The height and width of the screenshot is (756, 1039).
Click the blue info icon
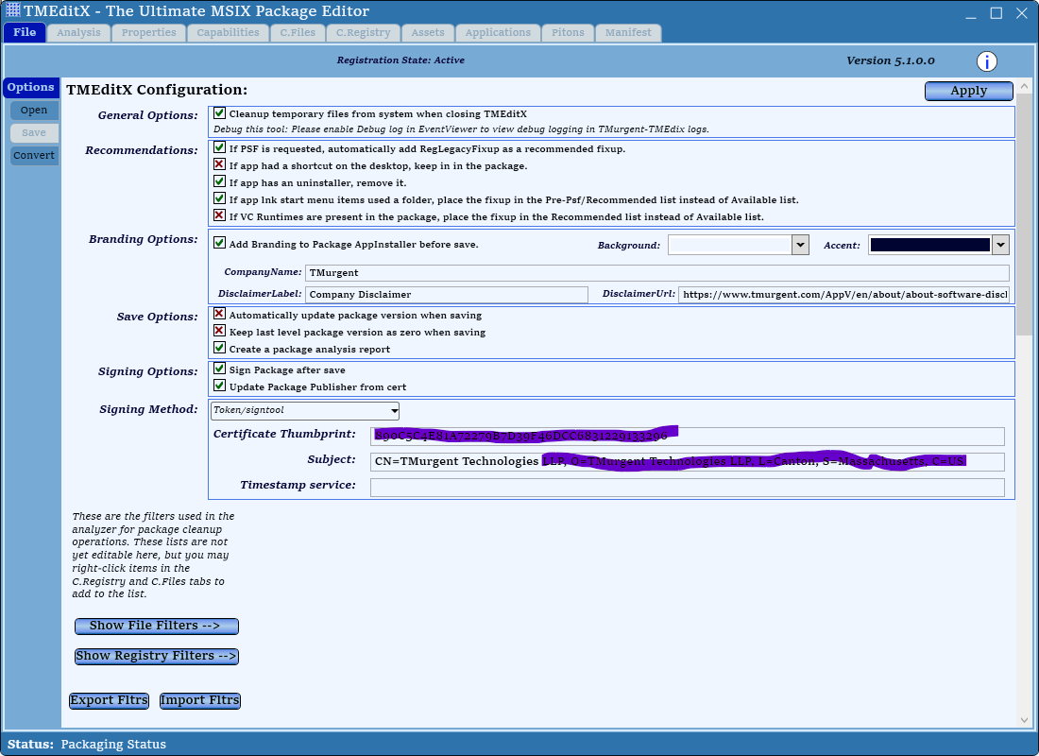point(987,61)
